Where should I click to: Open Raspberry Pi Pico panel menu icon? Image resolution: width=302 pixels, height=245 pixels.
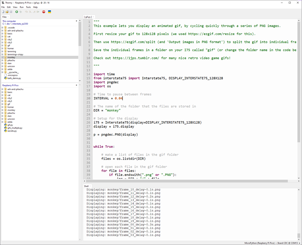[76, 85]
